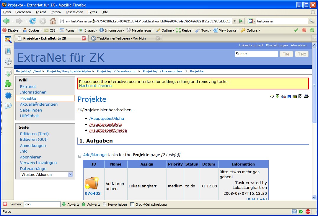Image resolution: width=318 pixels, height=216 pixels.
Task: Click the wiki Suche input field
Action: click(x=256, y=54)
